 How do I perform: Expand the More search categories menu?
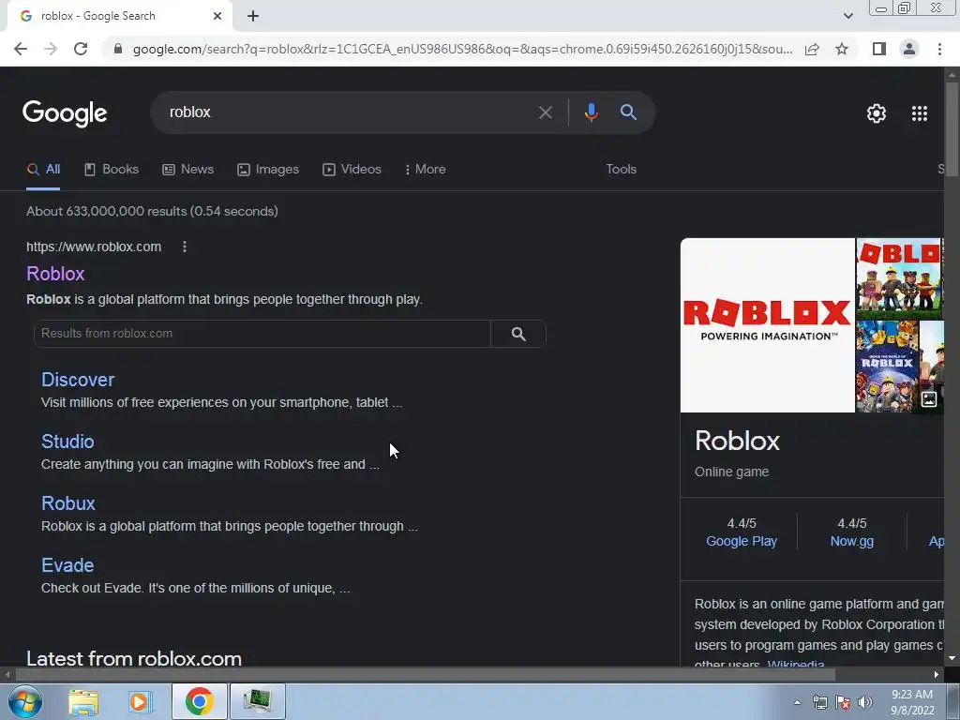tap(425, 170)
